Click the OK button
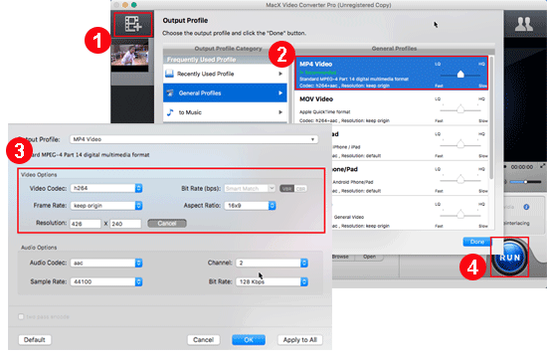 (249, 340)
